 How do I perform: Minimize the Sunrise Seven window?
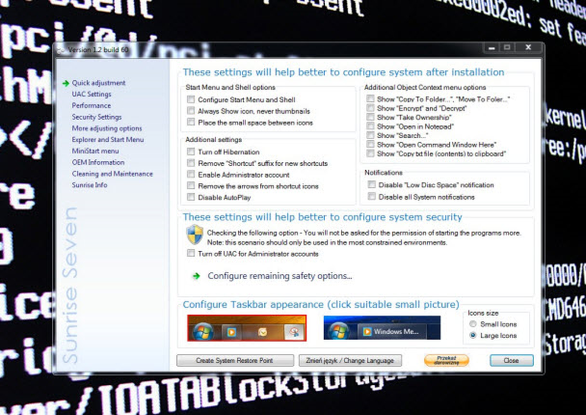pyautogui.click(x=492, y=47)
